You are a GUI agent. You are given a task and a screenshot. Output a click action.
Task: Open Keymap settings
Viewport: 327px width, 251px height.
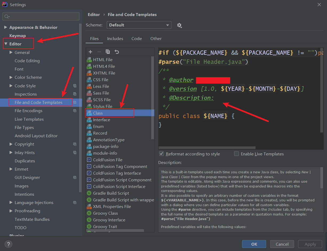[18, 36]
